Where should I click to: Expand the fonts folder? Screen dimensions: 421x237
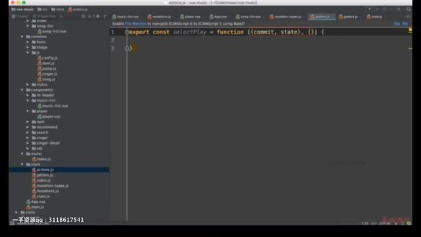click(28, 42)
